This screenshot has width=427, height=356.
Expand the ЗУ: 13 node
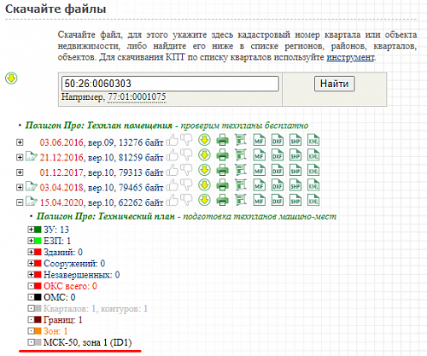[31, 230]
